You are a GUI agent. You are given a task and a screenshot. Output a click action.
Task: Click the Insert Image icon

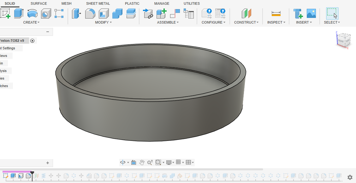pos(311,14)
